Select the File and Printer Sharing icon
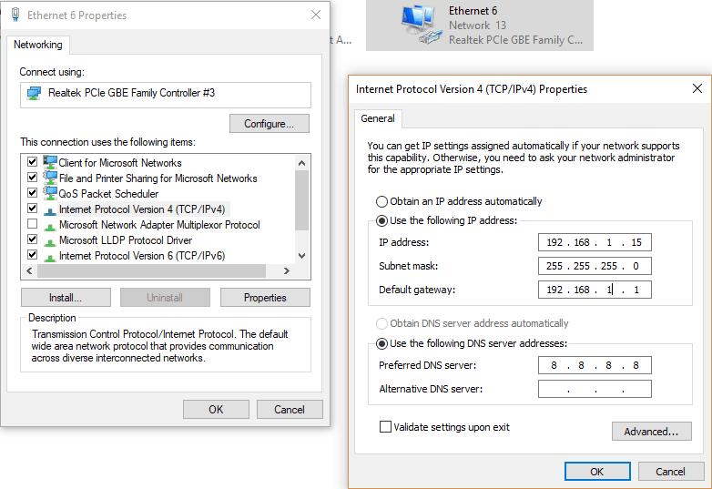This screenshot has height=489, width=712. (49, 178)
